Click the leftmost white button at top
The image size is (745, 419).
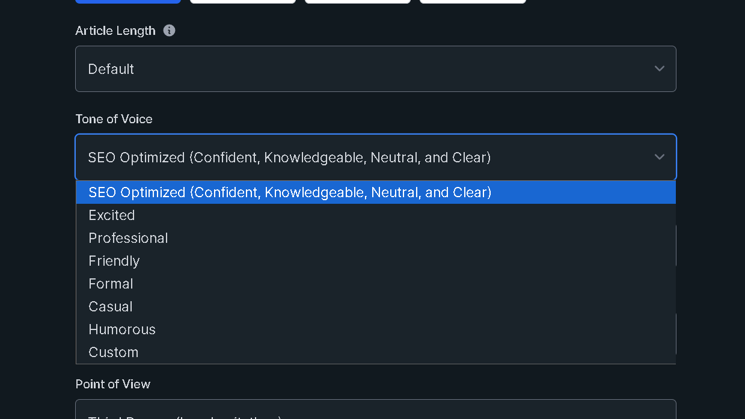coord(243,1)
